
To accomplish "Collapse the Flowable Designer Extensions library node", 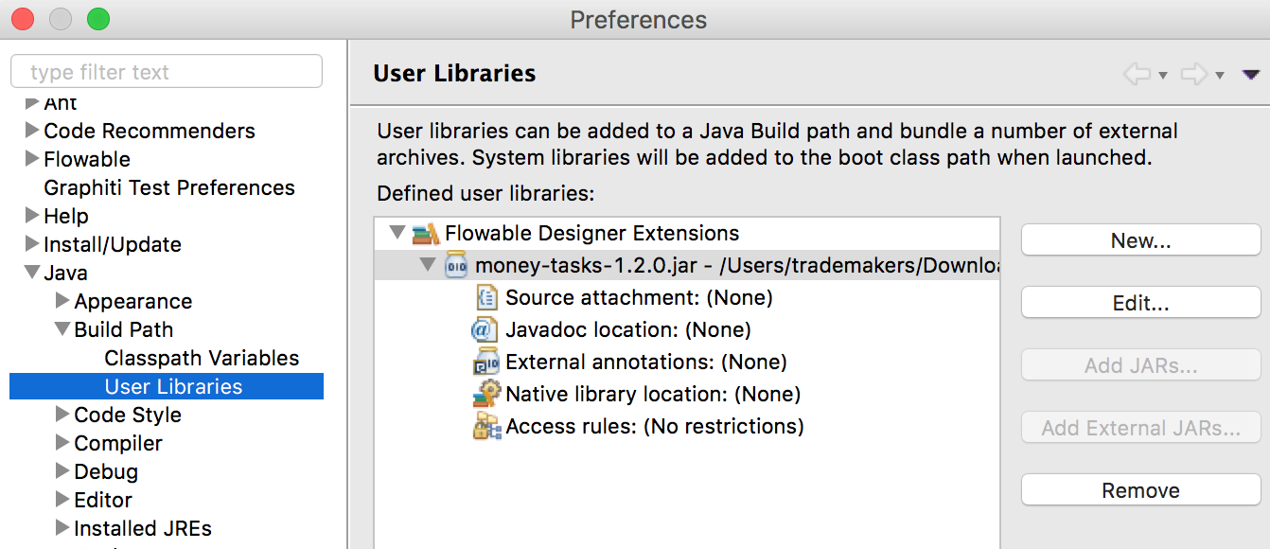I will click(x=397, y=233).
